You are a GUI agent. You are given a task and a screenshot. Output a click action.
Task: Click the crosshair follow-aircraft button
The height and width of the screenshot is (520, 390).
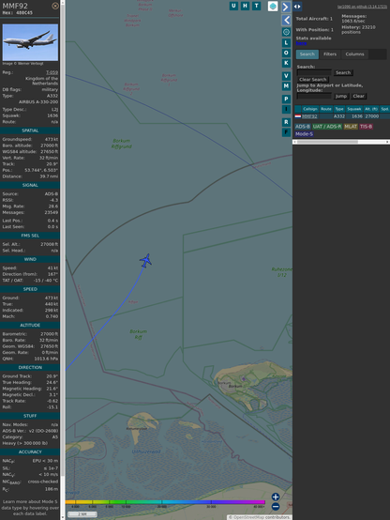[286, 32]
